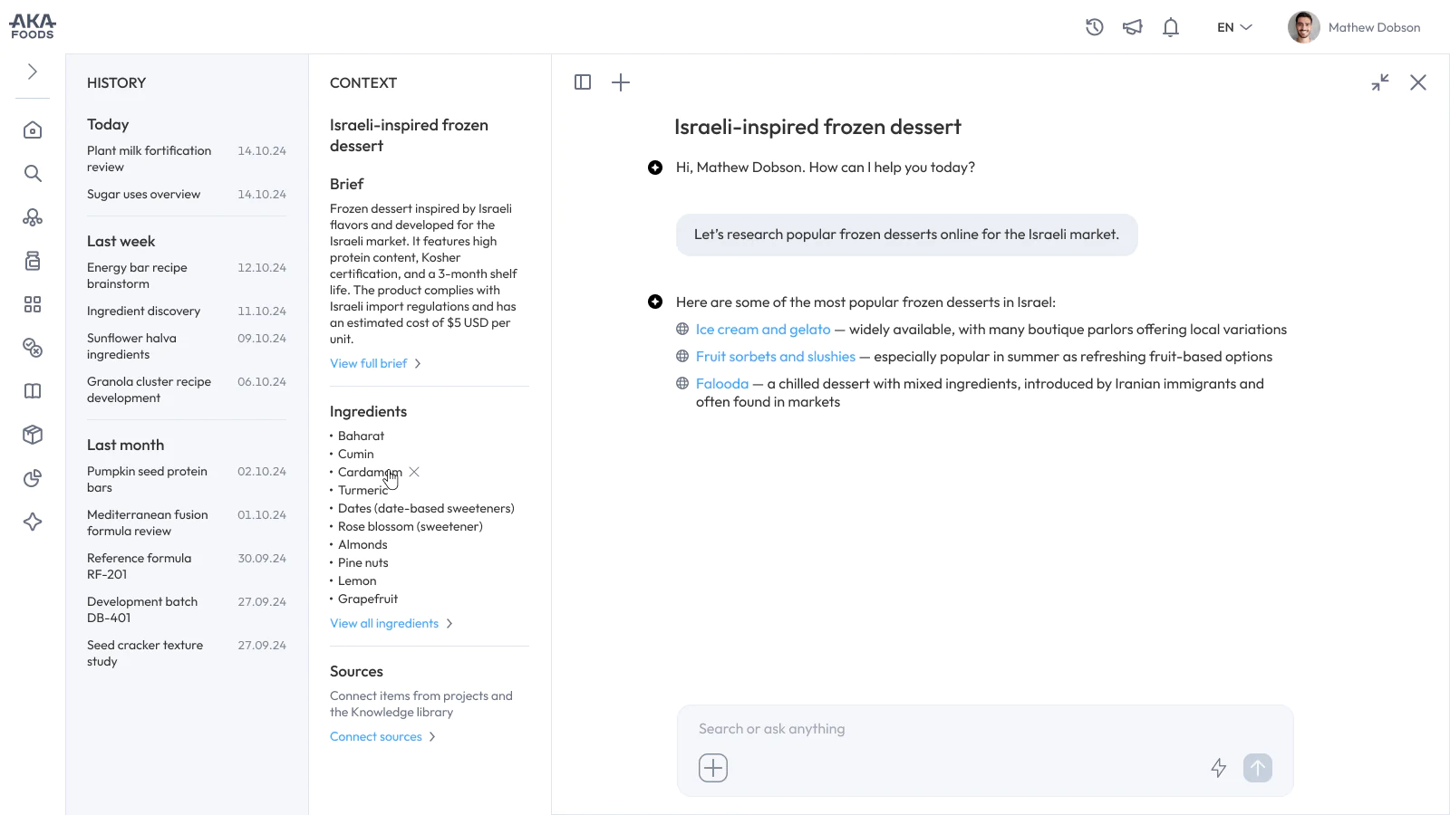Open the open-book library sidebar icon
Image resolution: width=1450 pixels, height=815 pixels.
(33, 391)
